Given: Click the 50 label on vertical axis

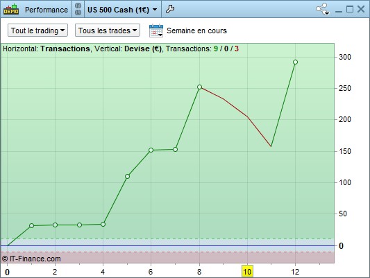Looking at the screenshot, I should pyautogui.click(x=343, y=214).
